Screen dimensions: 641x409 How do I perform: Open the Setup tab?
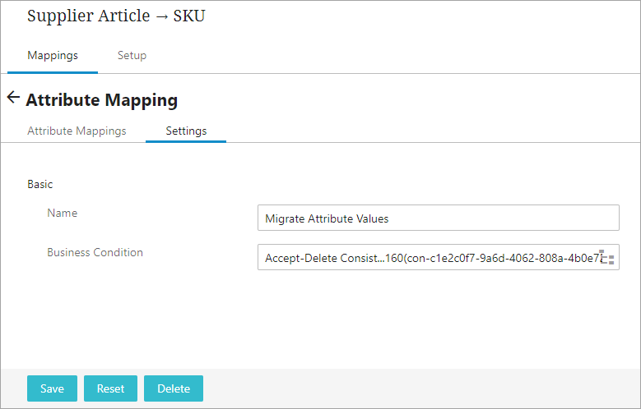click(x=132, y=56)
